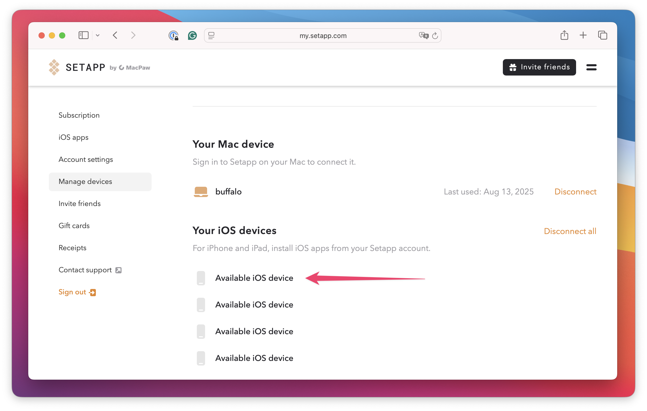Click the Invite friends button
This screenshot has width=647, height=411.
[x=539, y=67]
